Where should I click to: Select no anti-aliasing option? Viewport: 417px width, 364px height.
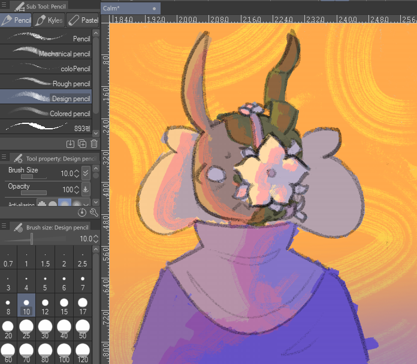pyautogui.click(x=42, y=204)
